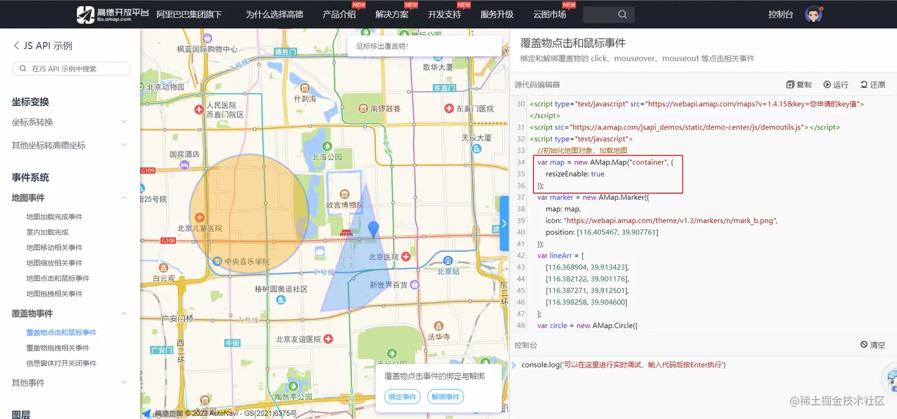The height and width of the screenshot is (419, 897).
Task: Click the 北京站 railway station icon
Action: 448,260
